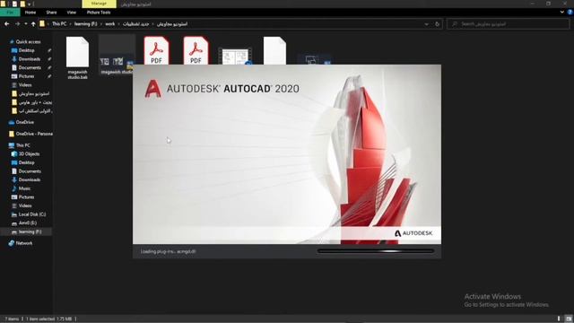This screenshot has width=574, height=323.
Task: Open Desktop under This PC
Action: point(22,162)
